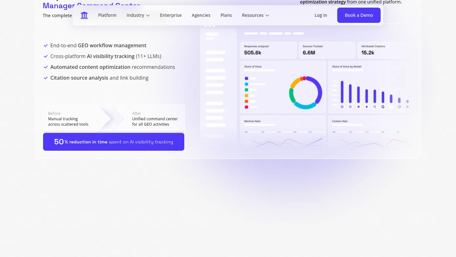The width and height of the screenshot is (456, 257).
Task: Open the Agencies nav link
Action: coord(201,15)
